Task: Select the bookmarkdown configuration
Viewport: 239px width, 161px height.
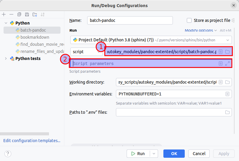Action: coord(35,37)
